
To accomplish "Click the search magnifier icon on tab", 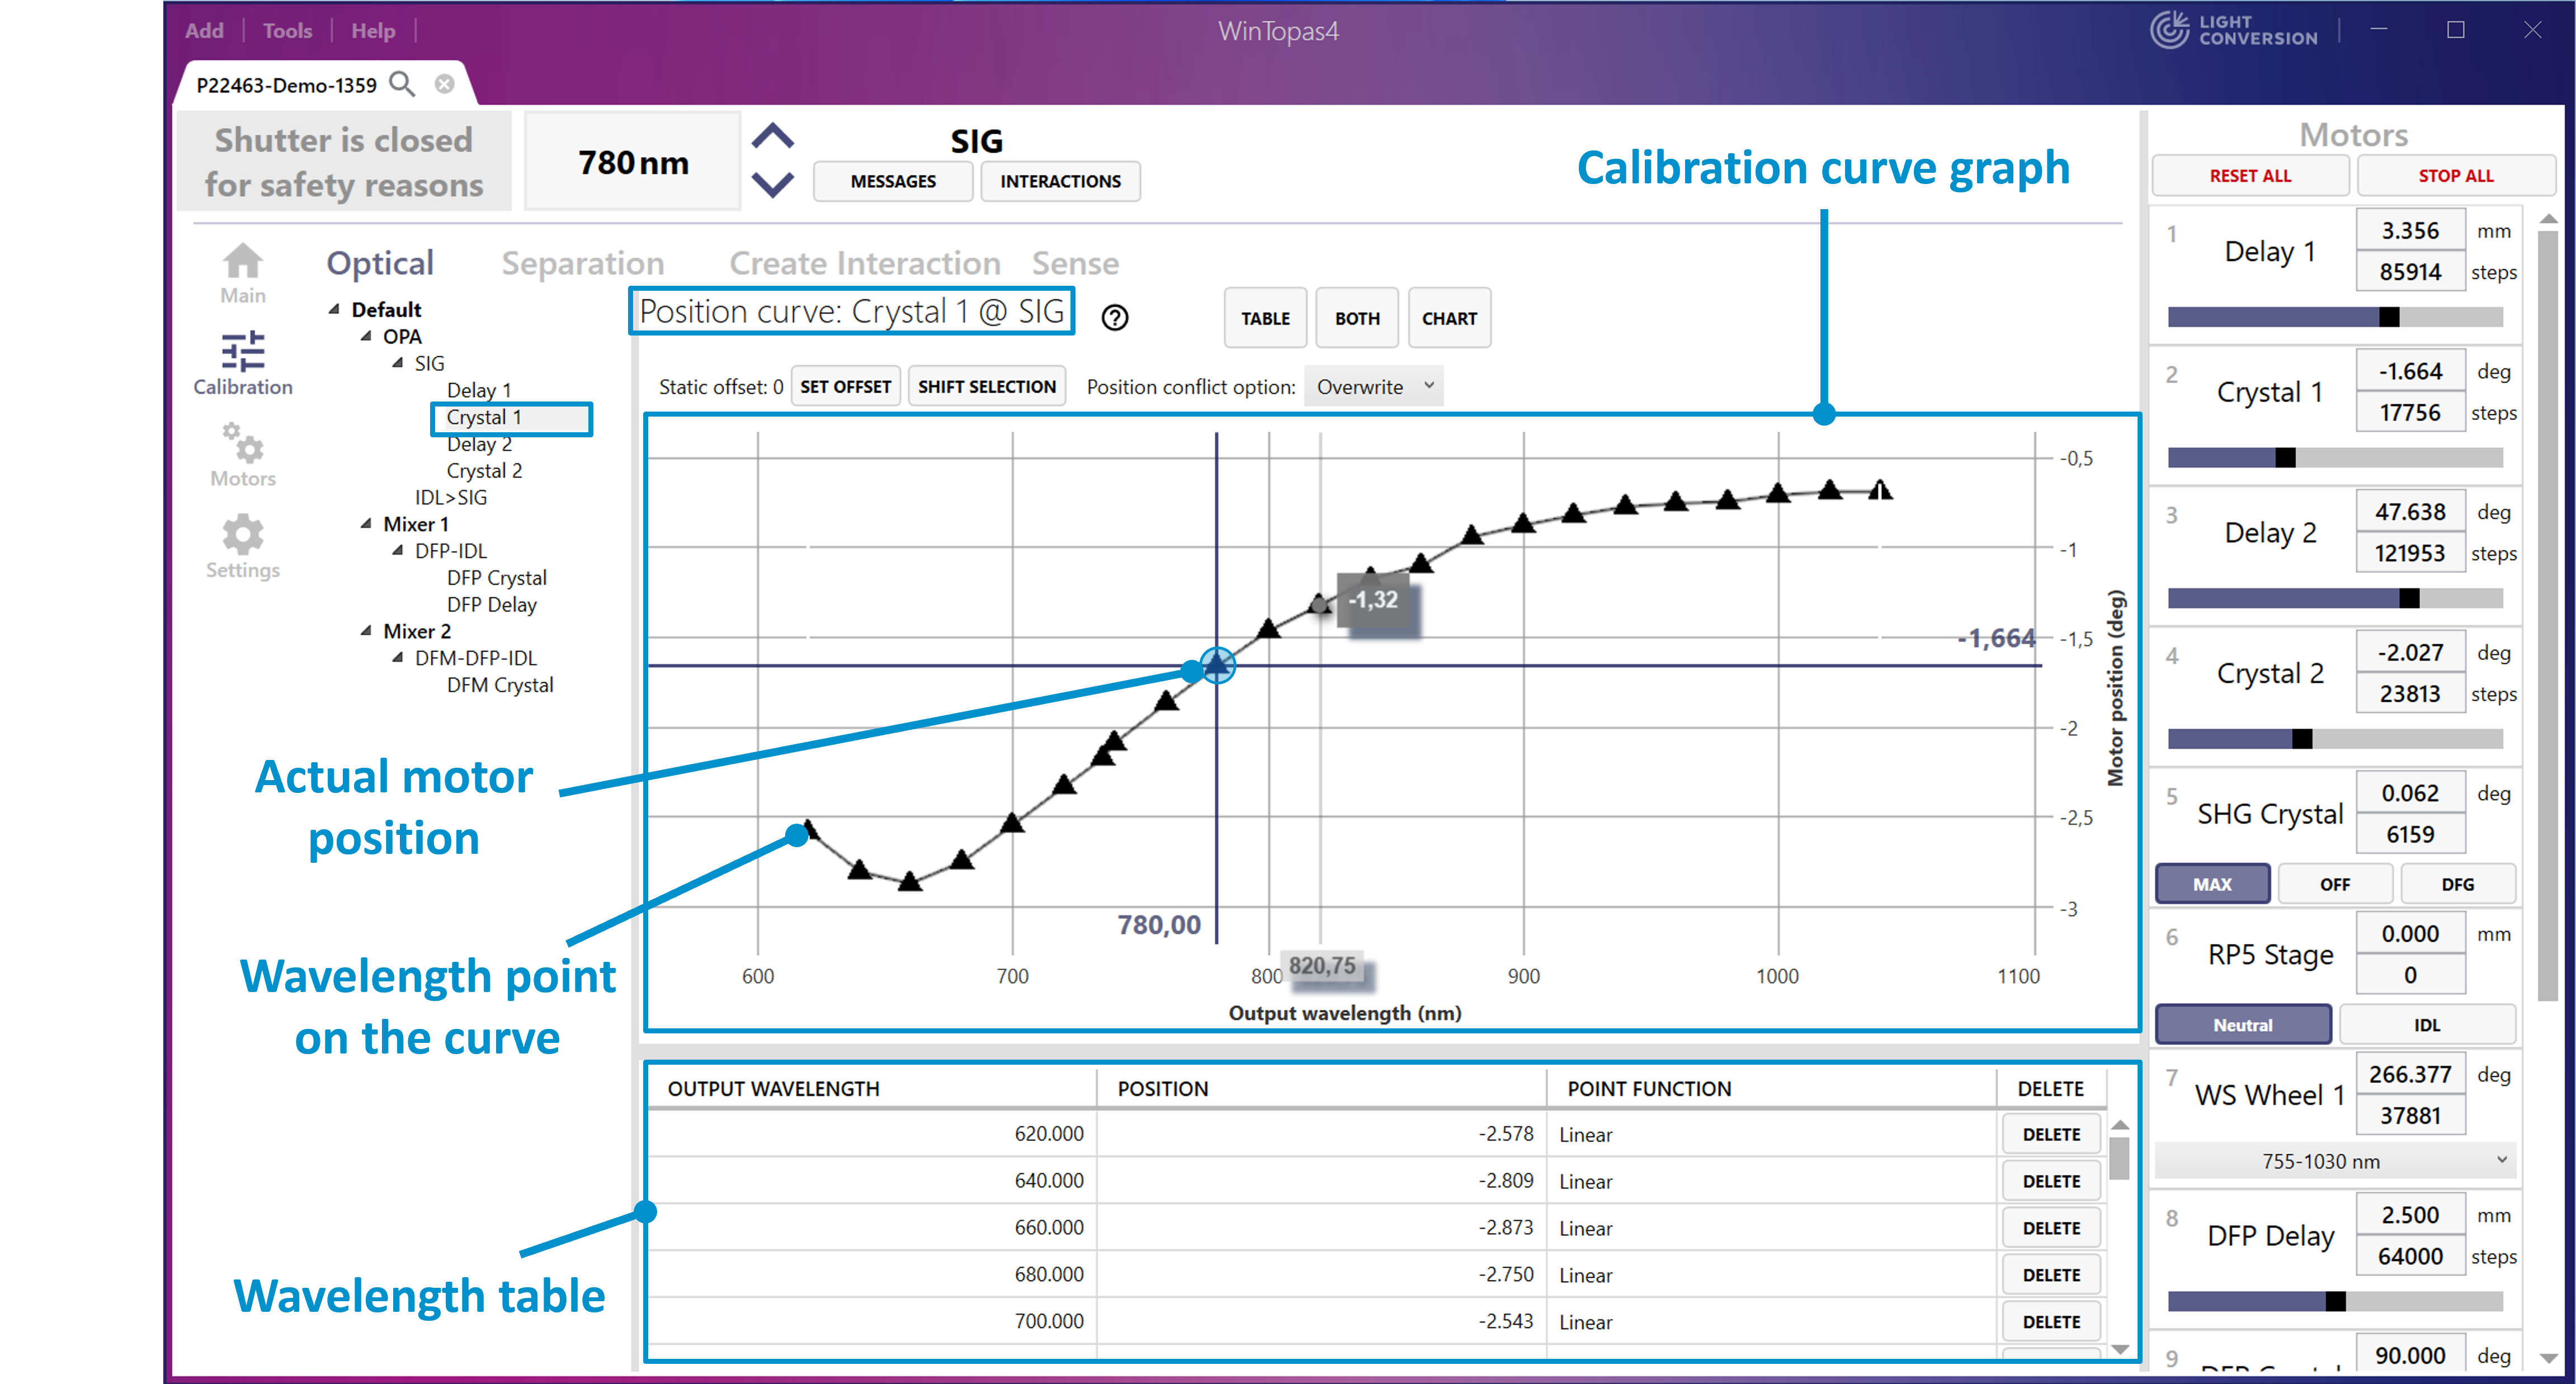I will click(402, 84).
